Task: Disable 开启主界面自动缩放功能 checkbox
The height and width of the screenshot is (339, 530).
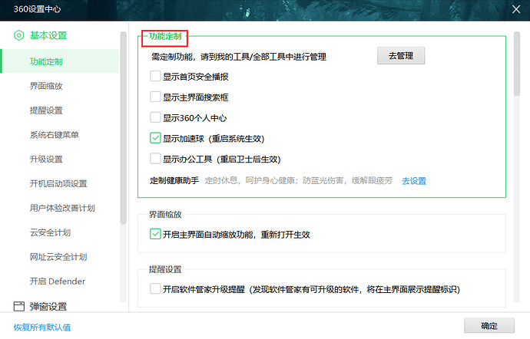Action: click(x=155, y=234)
